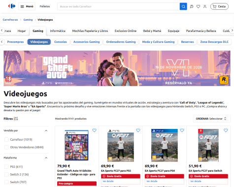Image resolution: width=234 pixels, height=187 pixels.
Task: Select the Equipaje tab
Action: 173,31
